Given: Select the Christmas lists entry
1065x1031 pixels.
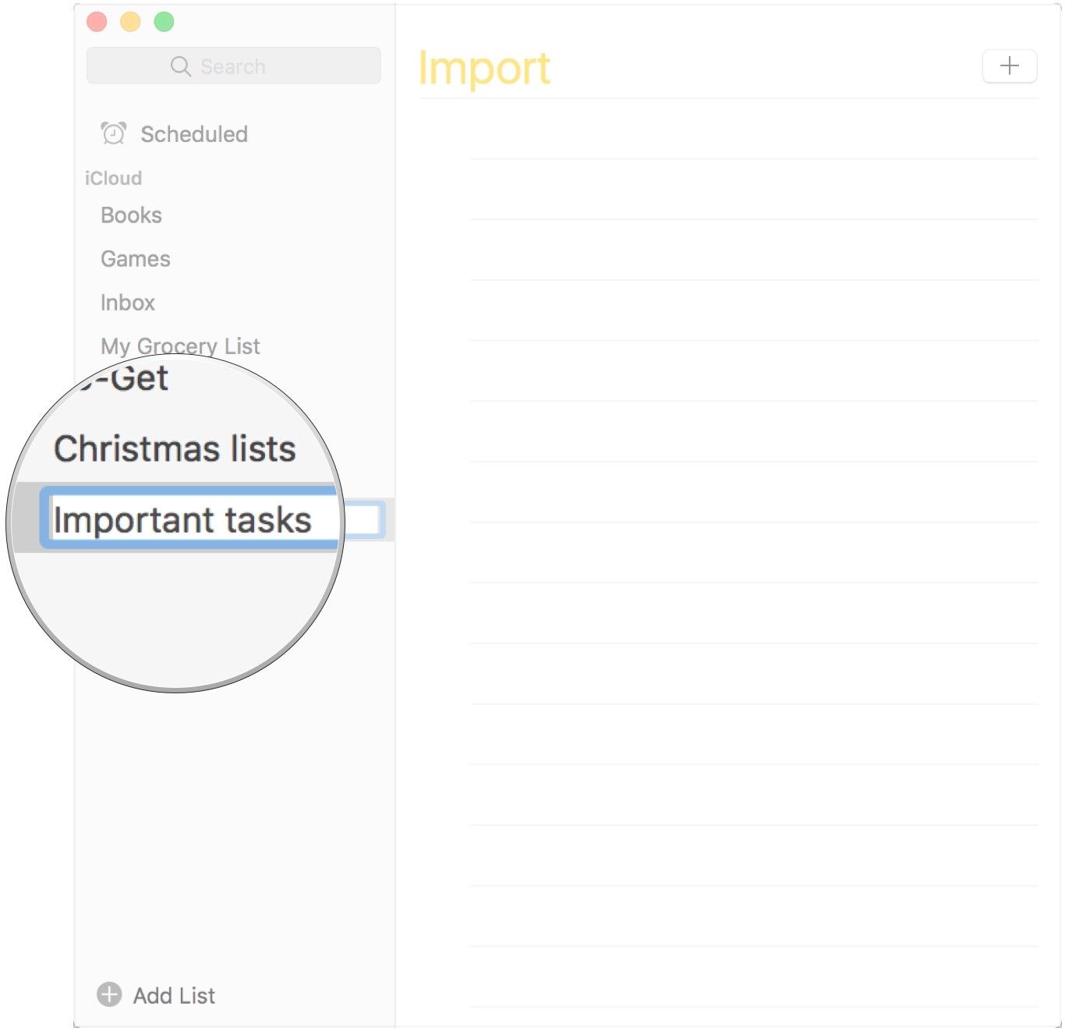Looking at the screenshot, I should 175,449.
